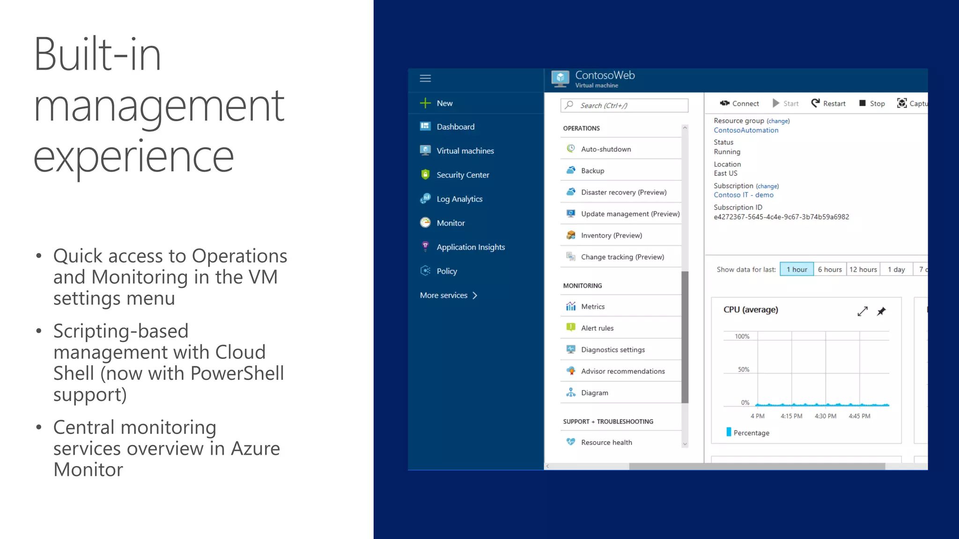Image resolution: width=959 pixels, height=539 pixels.
Task: Click the hamburger menu icon
Action: [425, 78]
